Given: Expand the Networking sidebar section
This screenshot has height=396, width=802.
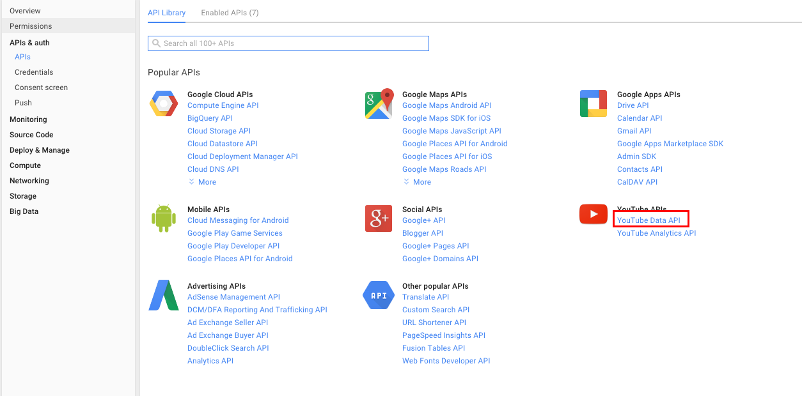Looking at the screenshot, I should pyautogui.click(x=29, y=181).
